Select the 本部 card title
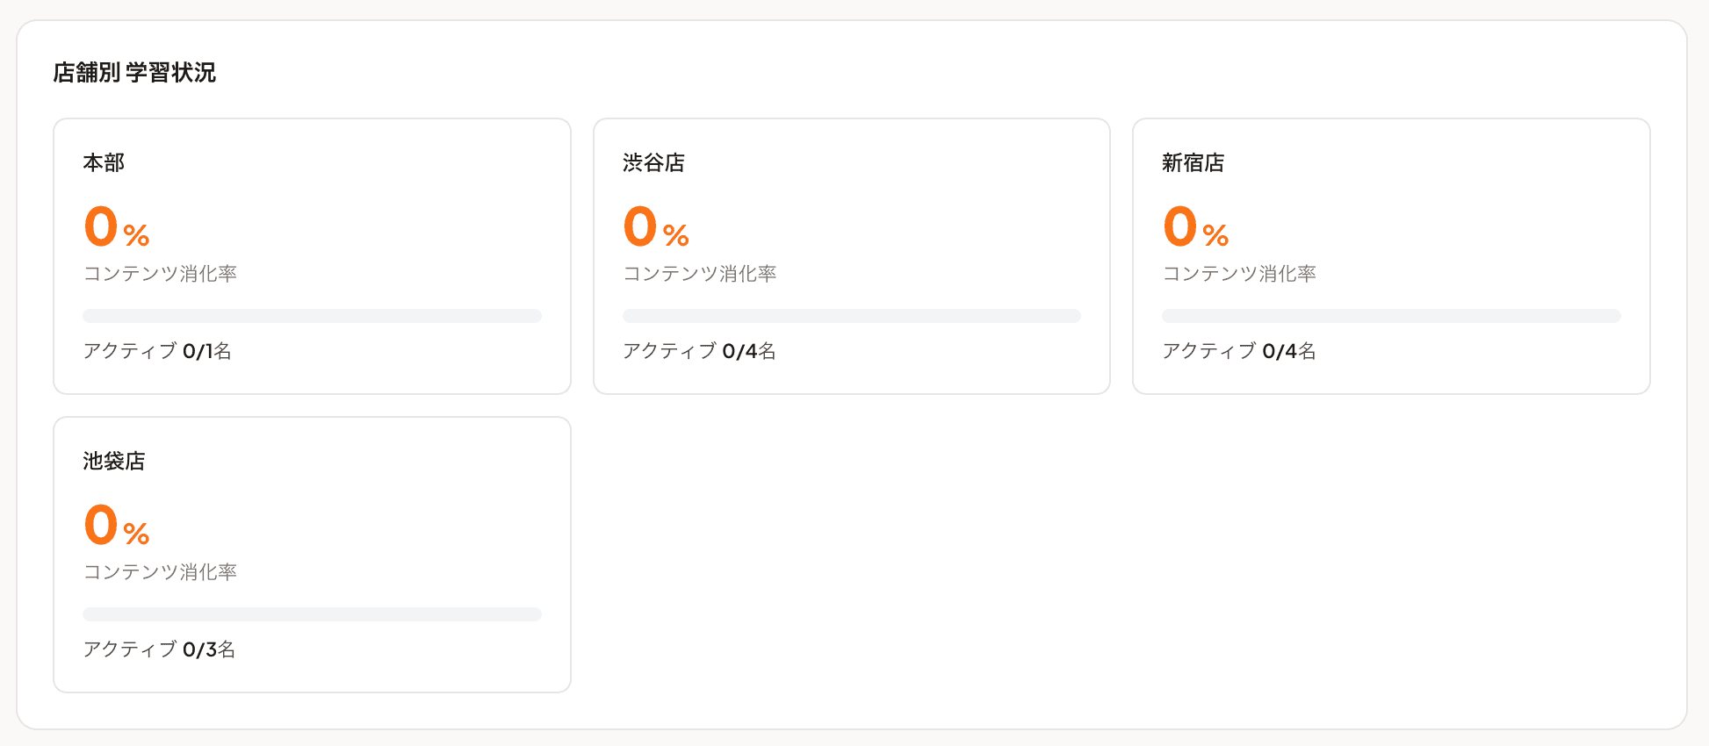1709x746 pixels. [x=104, y=162]
